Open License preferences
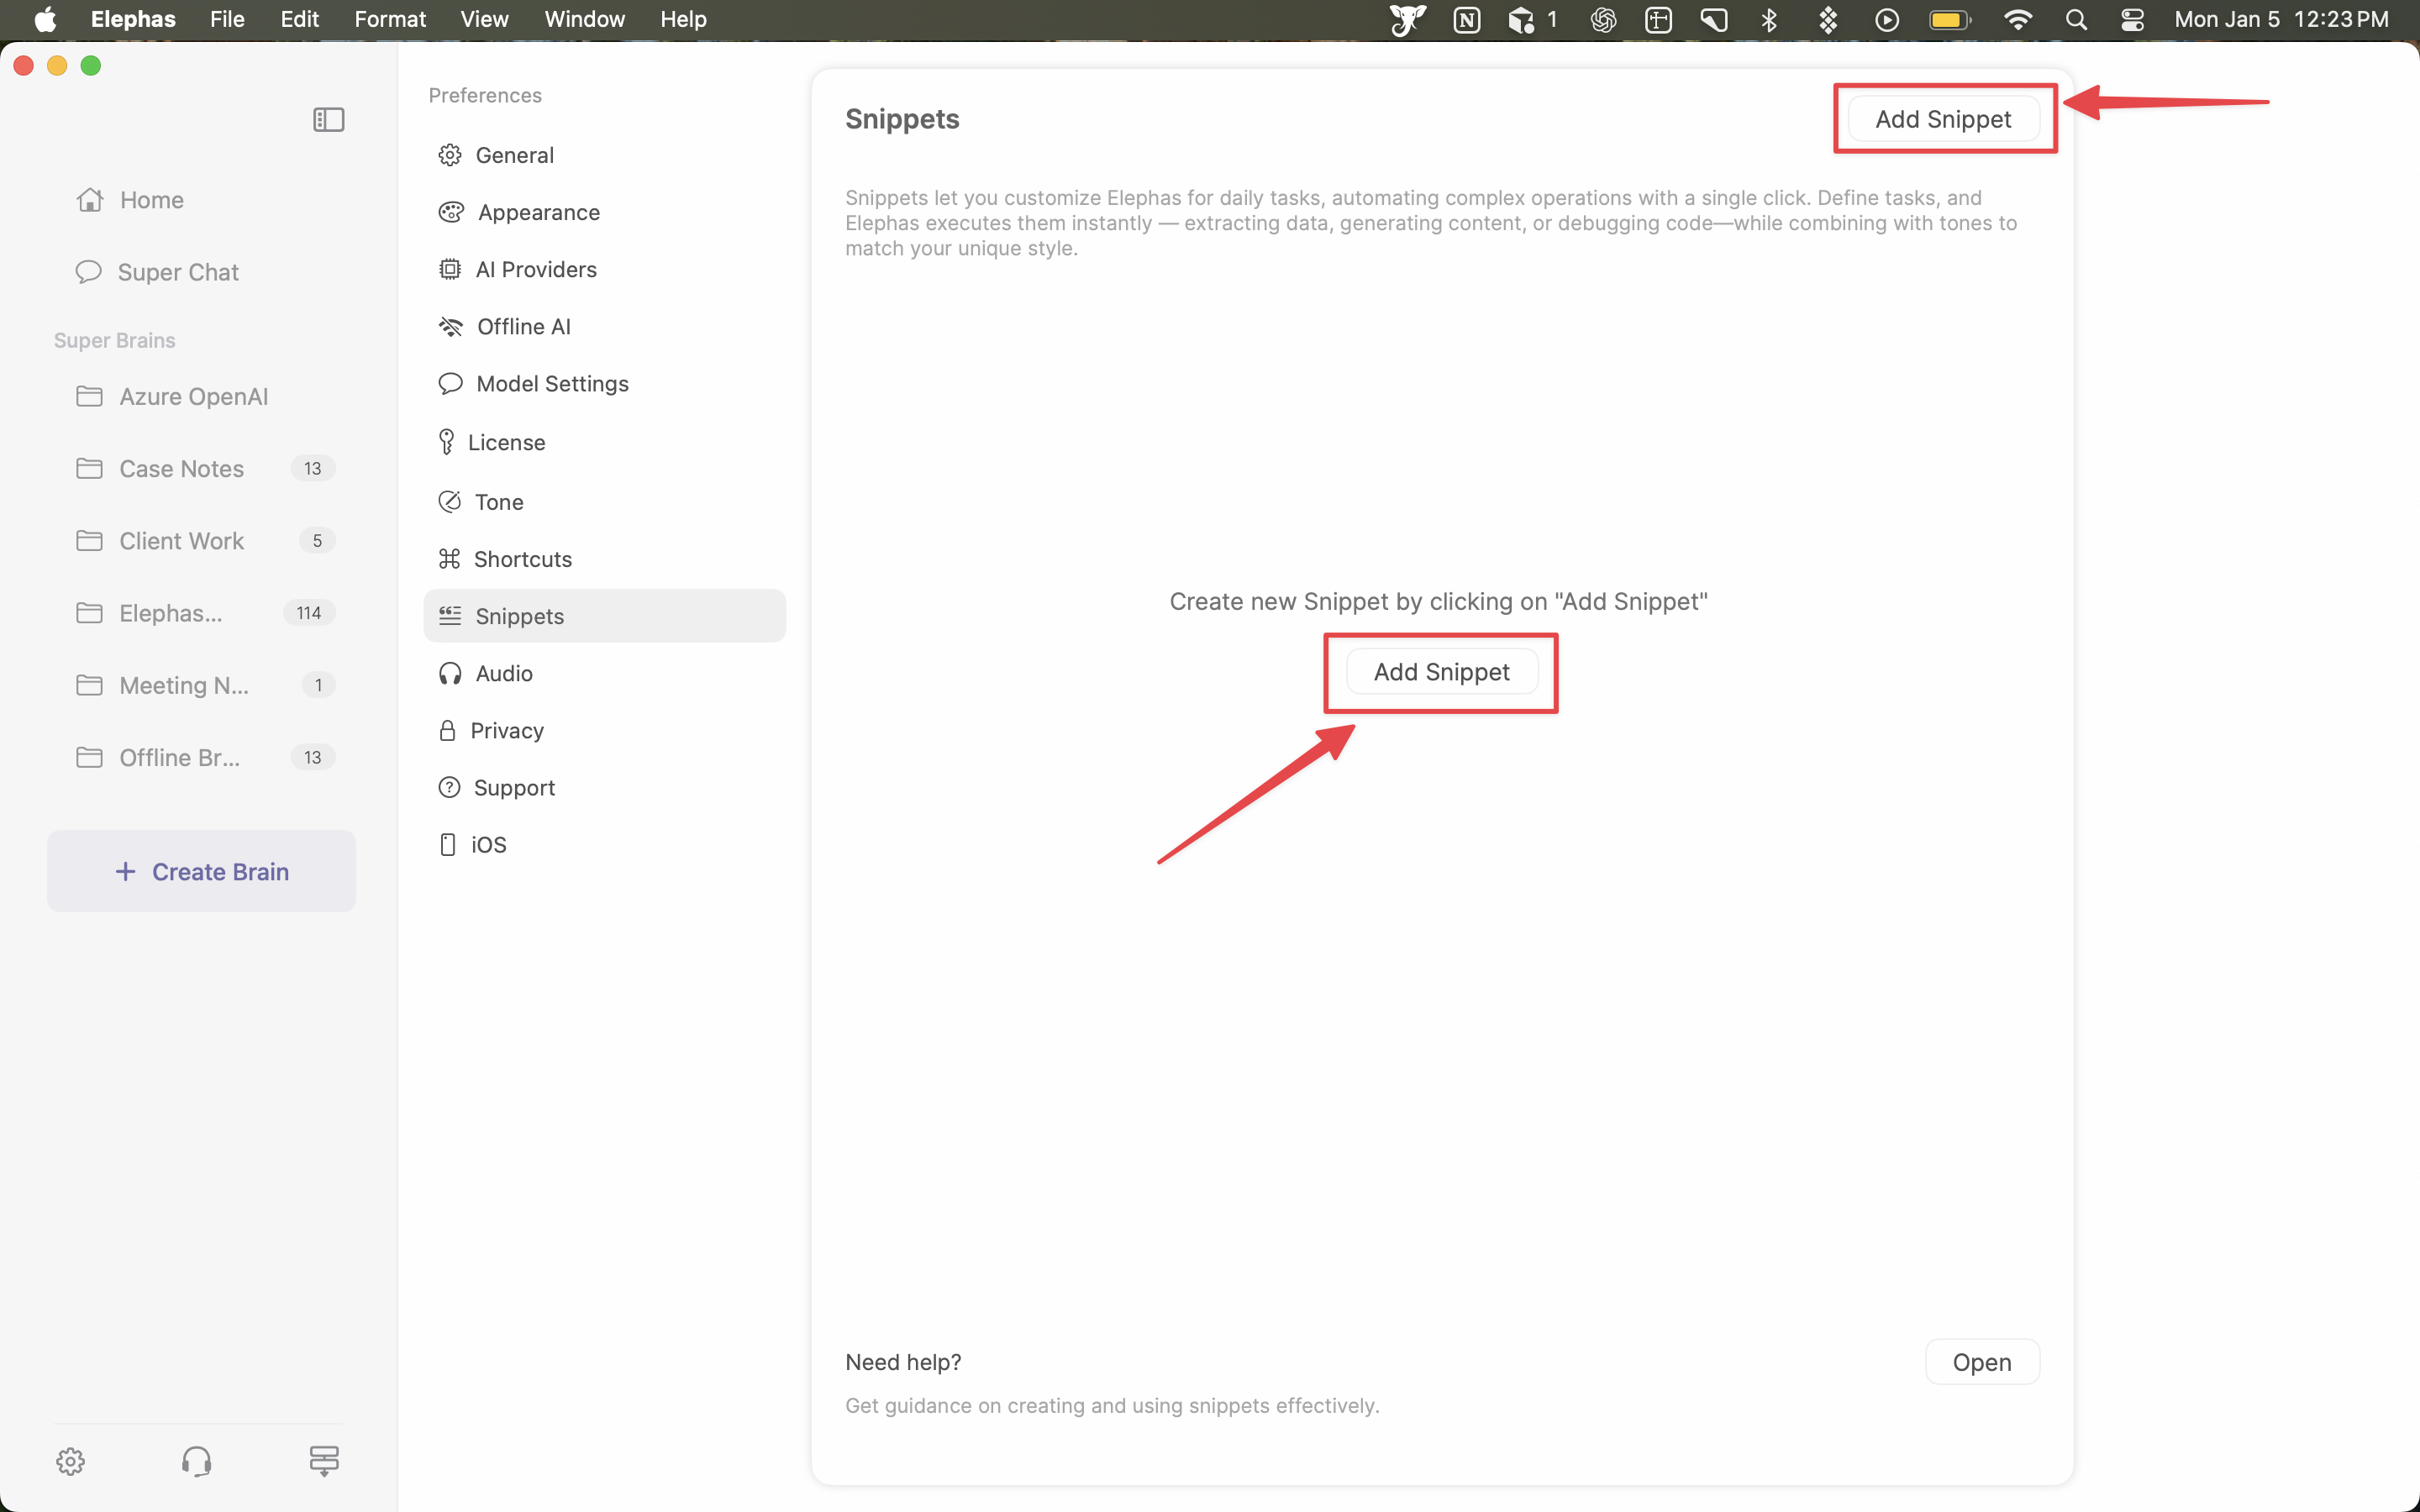Viewport: 2420px width, 1512px height. pos(604,443)
